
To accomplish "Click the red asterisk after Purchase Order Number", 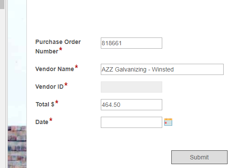I will 61,49.
